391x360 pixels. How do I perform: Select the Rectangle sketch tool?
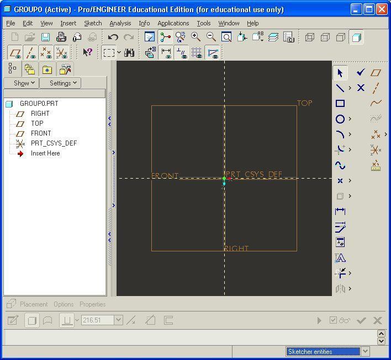340,103
